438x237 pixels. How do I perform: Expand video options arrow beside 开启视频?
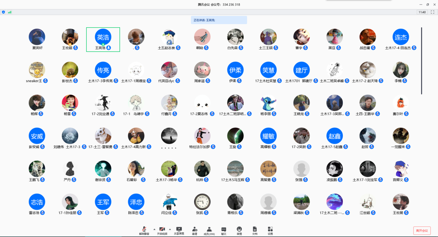pyautogui.click(x=170, y=229)
